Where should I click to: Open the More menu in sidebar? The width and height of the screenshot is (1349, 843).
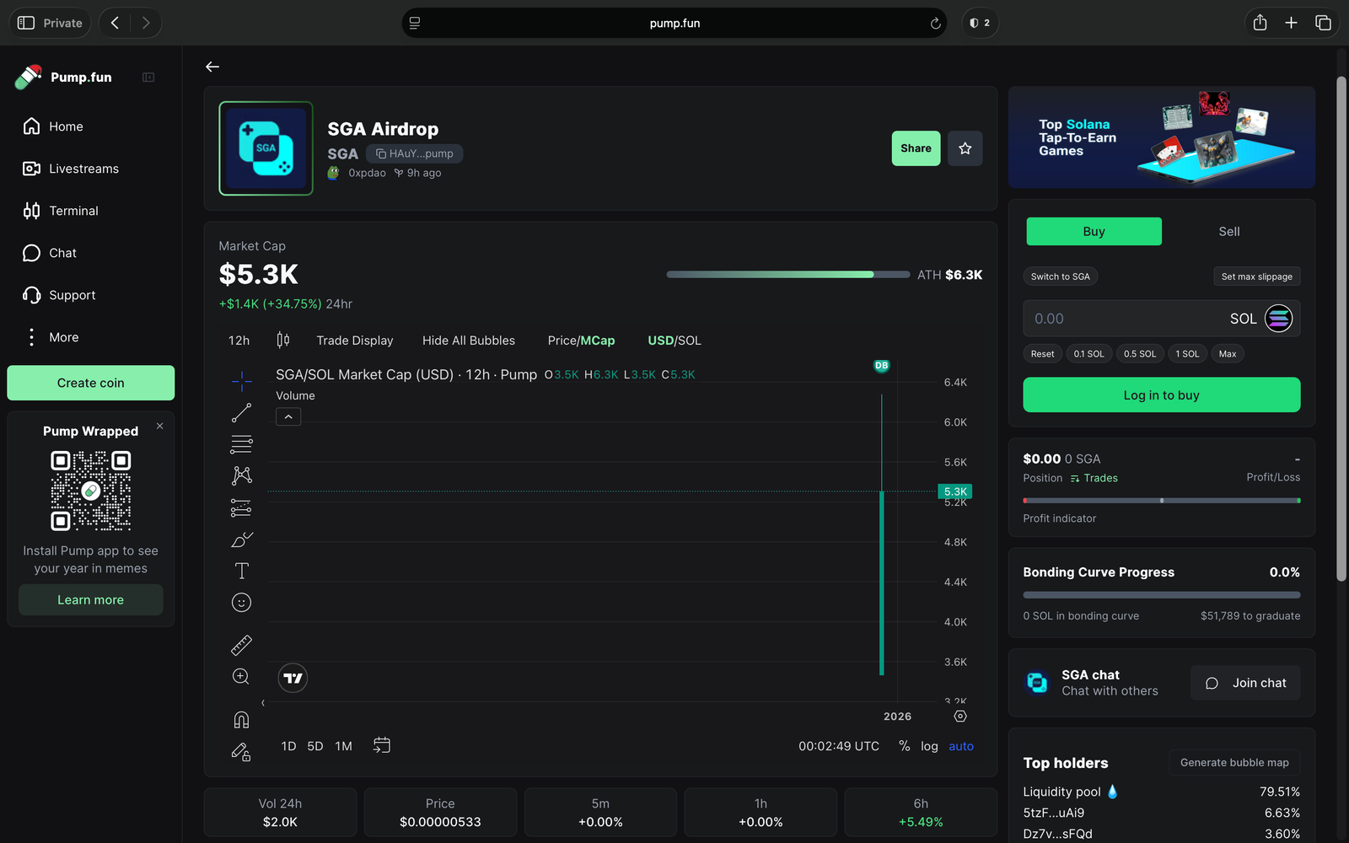coord(63,337)
